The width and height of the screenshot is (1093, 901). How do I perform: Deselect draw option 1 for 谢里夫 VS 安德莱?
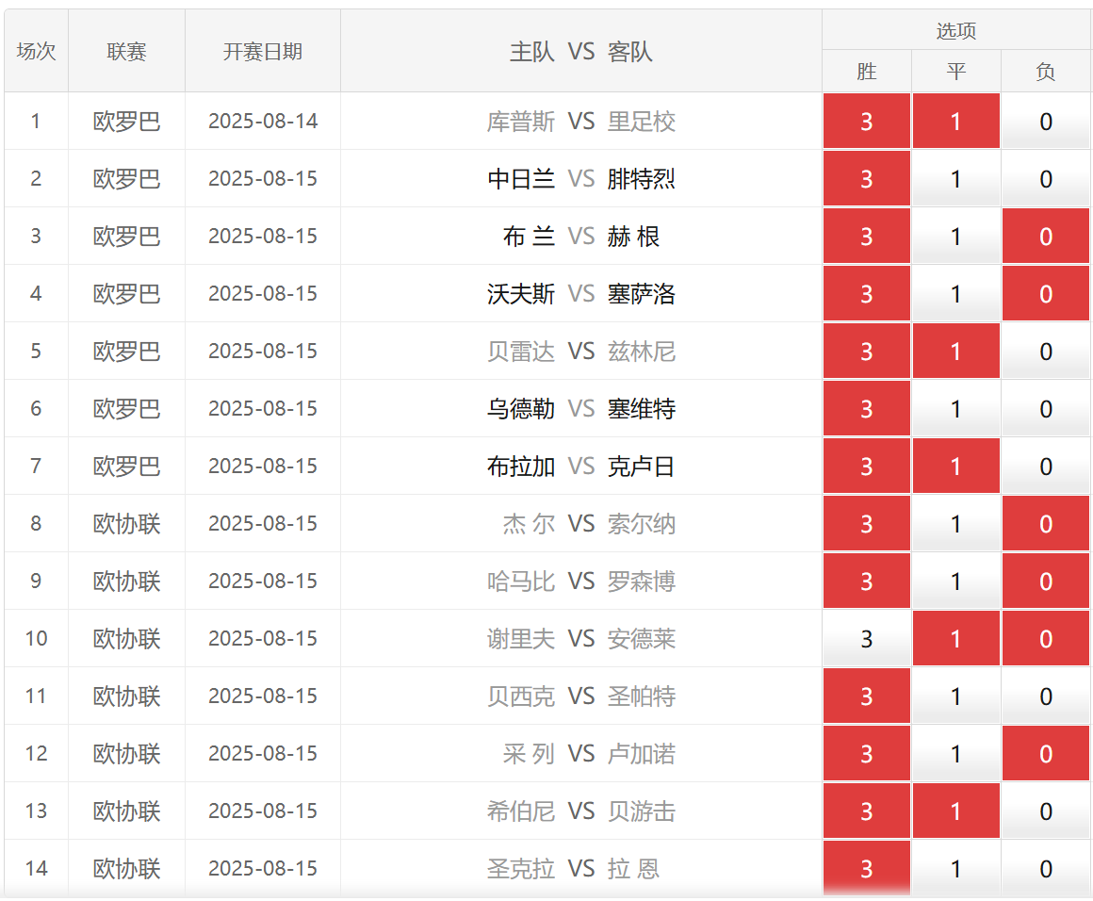coord(955,639)
